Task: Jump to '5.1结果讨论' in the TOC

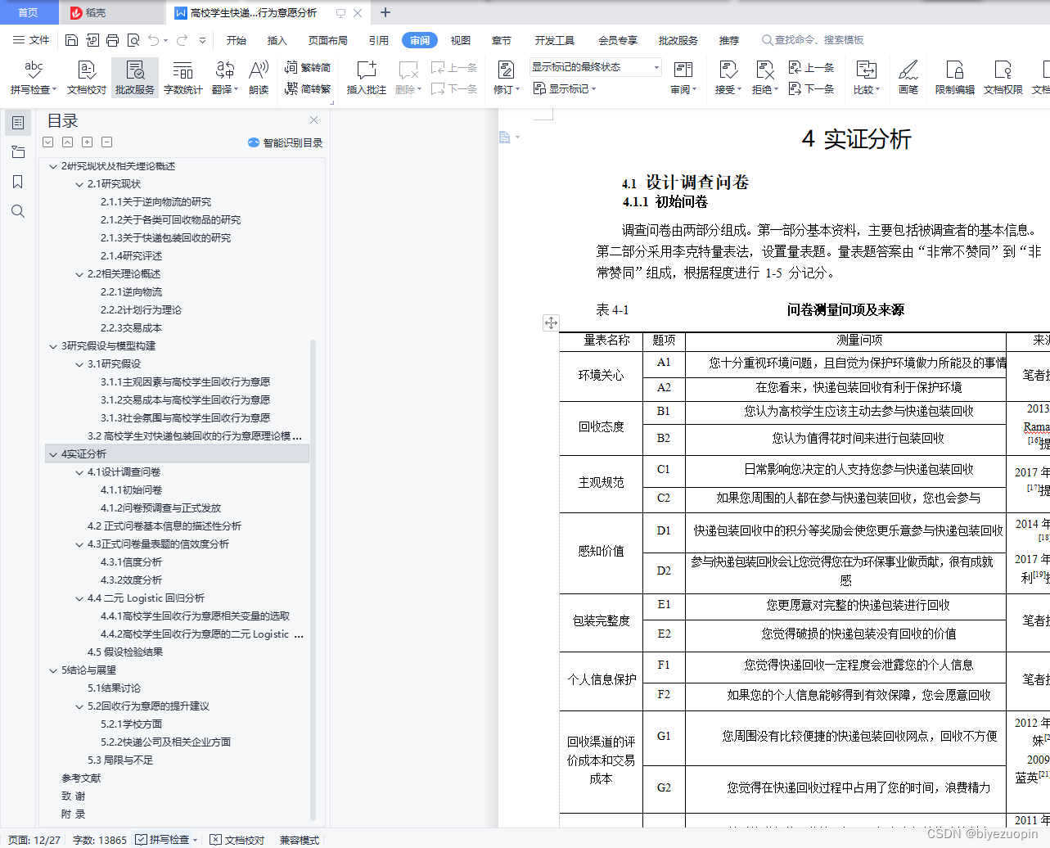Action: coord(114,688)
